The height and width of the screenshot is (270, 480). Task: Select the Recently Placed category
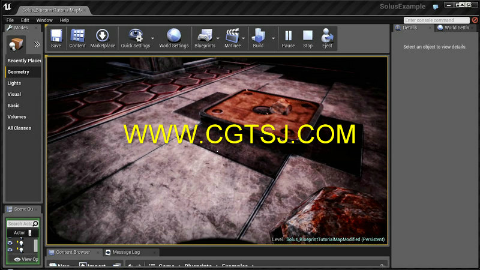tap(23, 61)
